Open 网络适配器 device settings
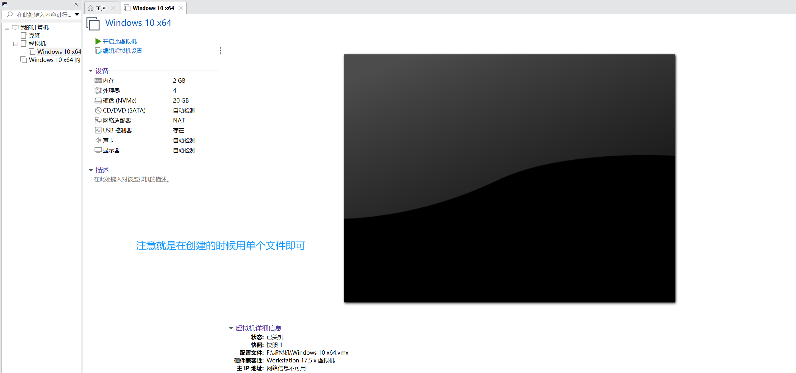The height and width of the screenshot is (373, 796). [x=117, y=121]
